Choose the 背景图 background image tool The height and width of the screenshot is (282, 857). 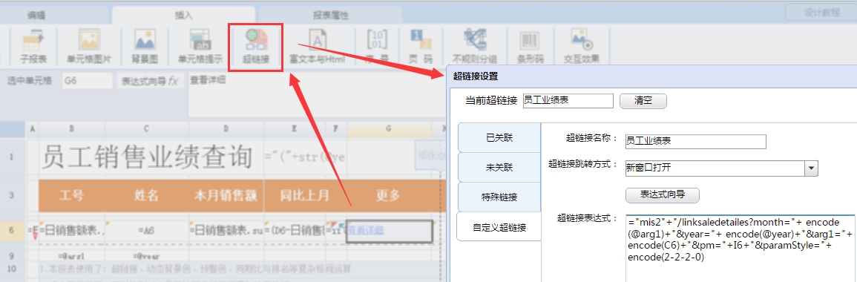pyautogui.click(x=145, y=47)
